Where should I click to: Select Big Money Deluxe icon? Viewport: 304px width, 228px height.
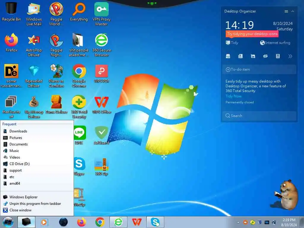click(34, 107)
